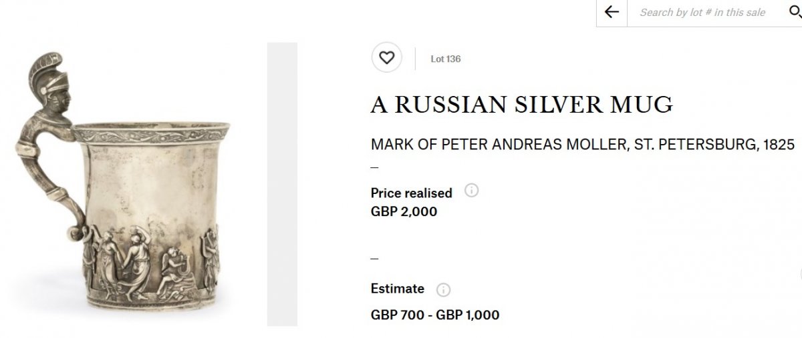Focus the 'Search by lot #' field

click(x=702, y=13)
